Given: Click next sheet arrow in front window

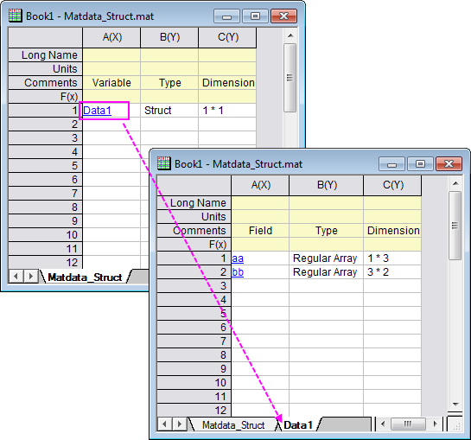Looking at the screenshot, I should click(180, 424).
